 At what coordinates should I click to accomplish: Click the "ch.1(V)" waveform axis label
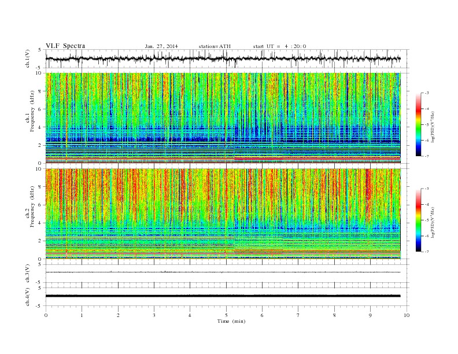click(x=28, y=58)
